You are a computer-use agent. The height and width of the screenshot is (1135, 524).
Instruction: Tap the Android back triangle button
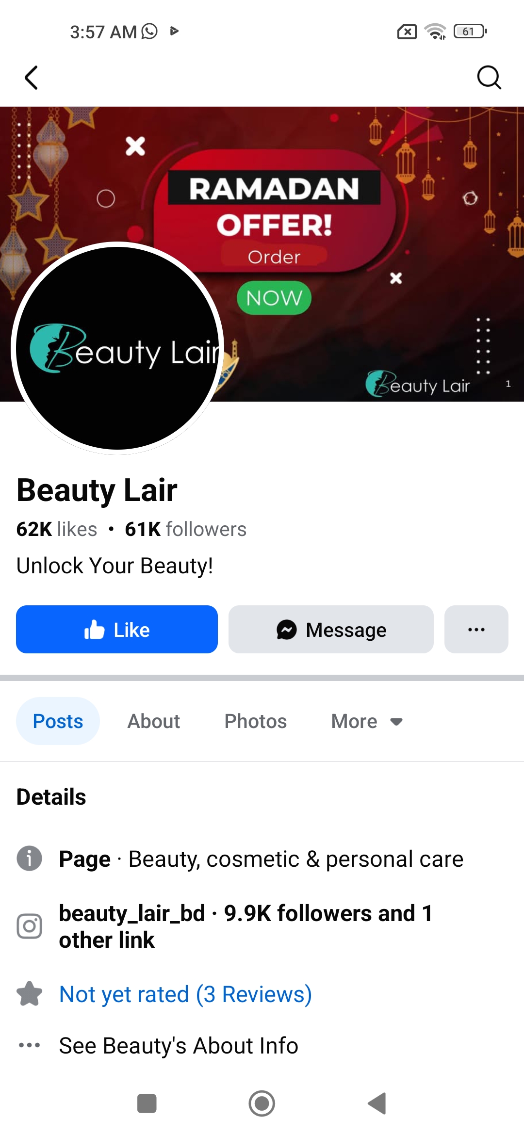[x=377, y=1103]
